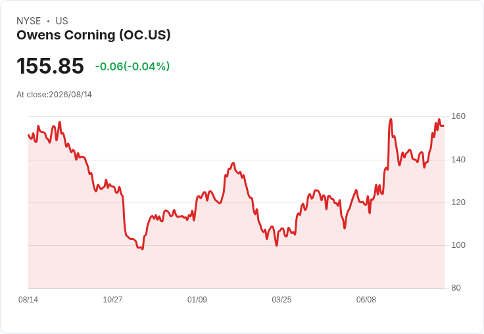
Task: Click the US market label
Action: pyautogui.click(x=62, y=21)
